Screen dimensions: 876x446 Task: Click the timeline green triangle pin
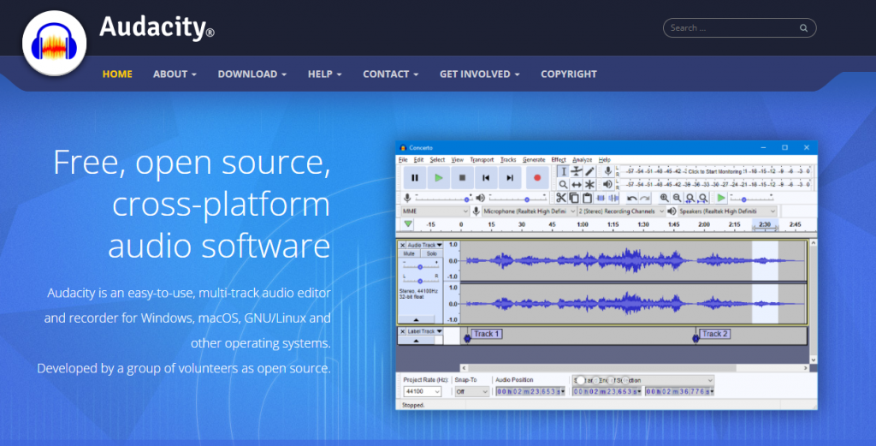[x=408, y=224]
